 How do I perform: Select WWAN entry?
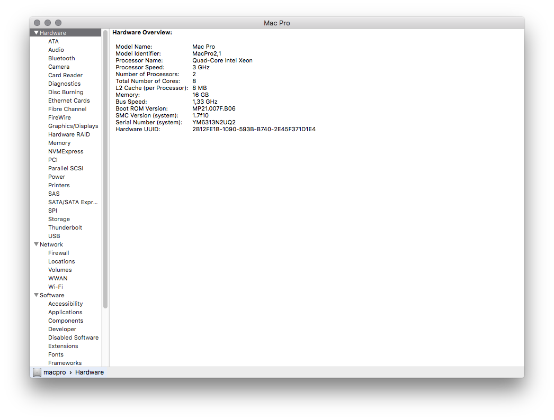click(x=58, y=278)
